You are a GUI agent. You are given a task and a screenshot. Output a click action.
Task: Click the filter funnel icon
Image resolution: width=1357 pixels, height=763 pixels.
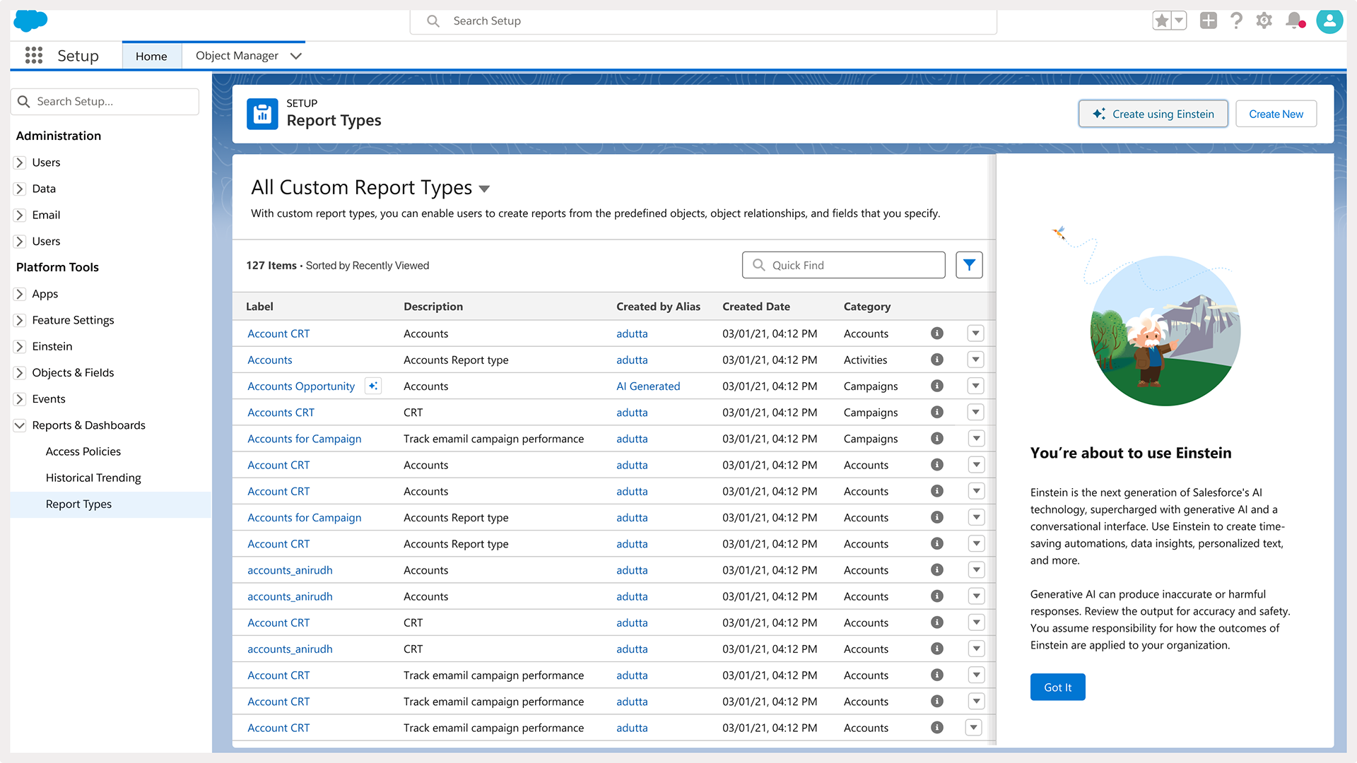[x=969, y=265]
